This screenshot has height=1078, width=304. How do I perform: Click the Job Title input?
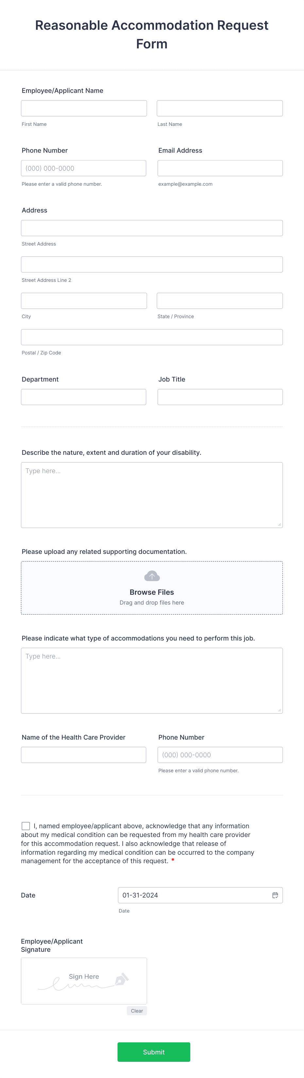[x=220, y=397]
